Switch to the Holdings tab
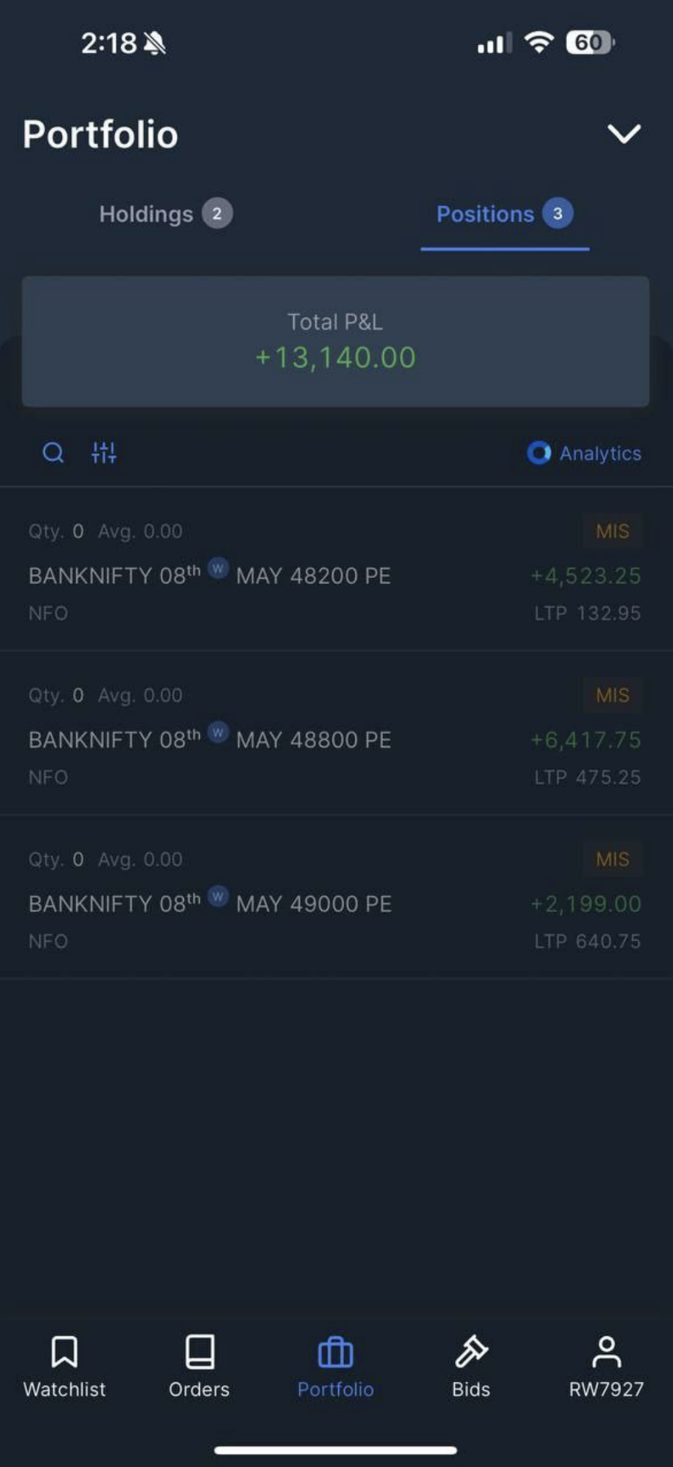The height and width of the screenshot is (1467, 673). [x=166, y=214]
